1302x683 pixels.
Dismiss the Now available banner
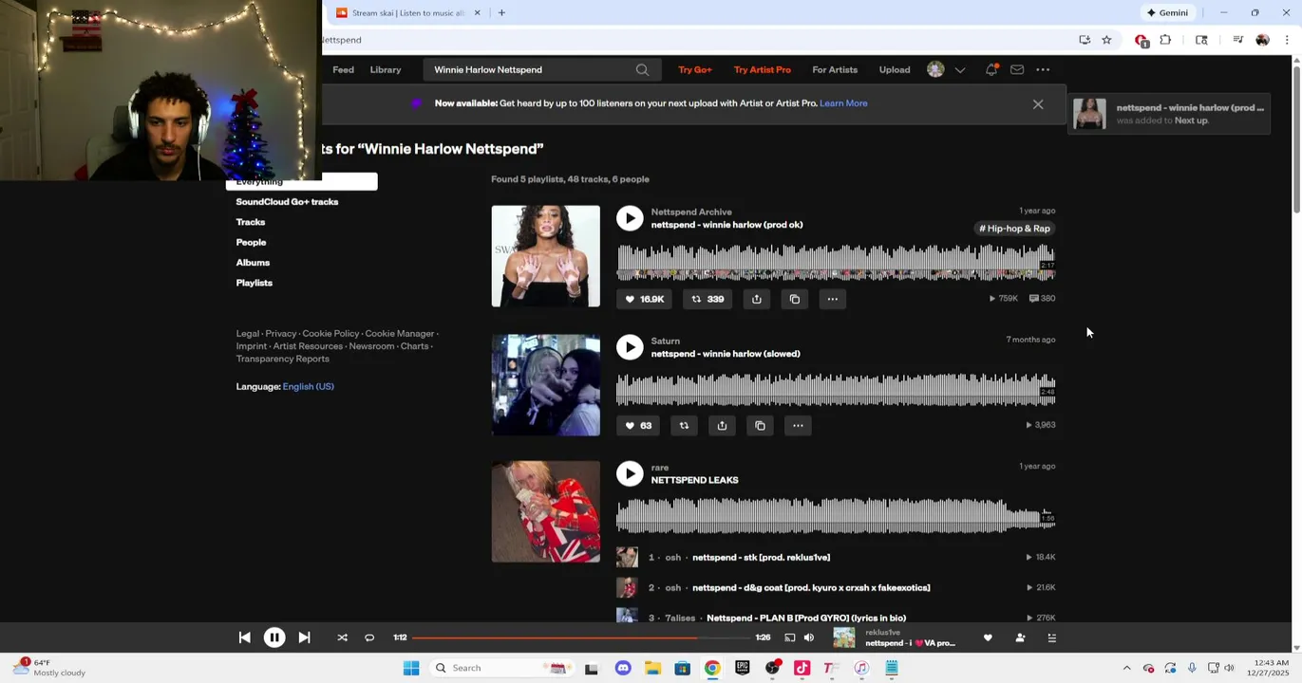pos(1038,104)
